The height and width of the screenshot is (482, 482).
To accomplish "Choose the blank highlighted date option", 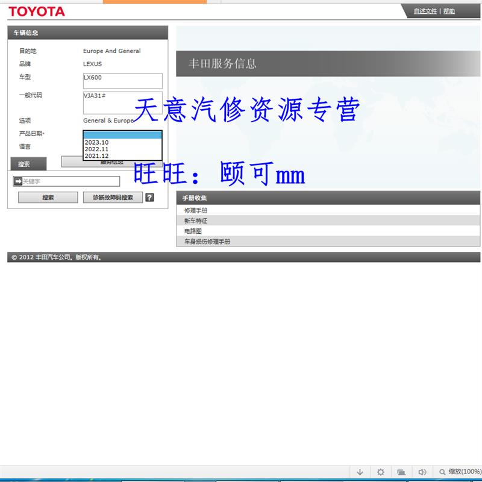I will coord(122,135).
